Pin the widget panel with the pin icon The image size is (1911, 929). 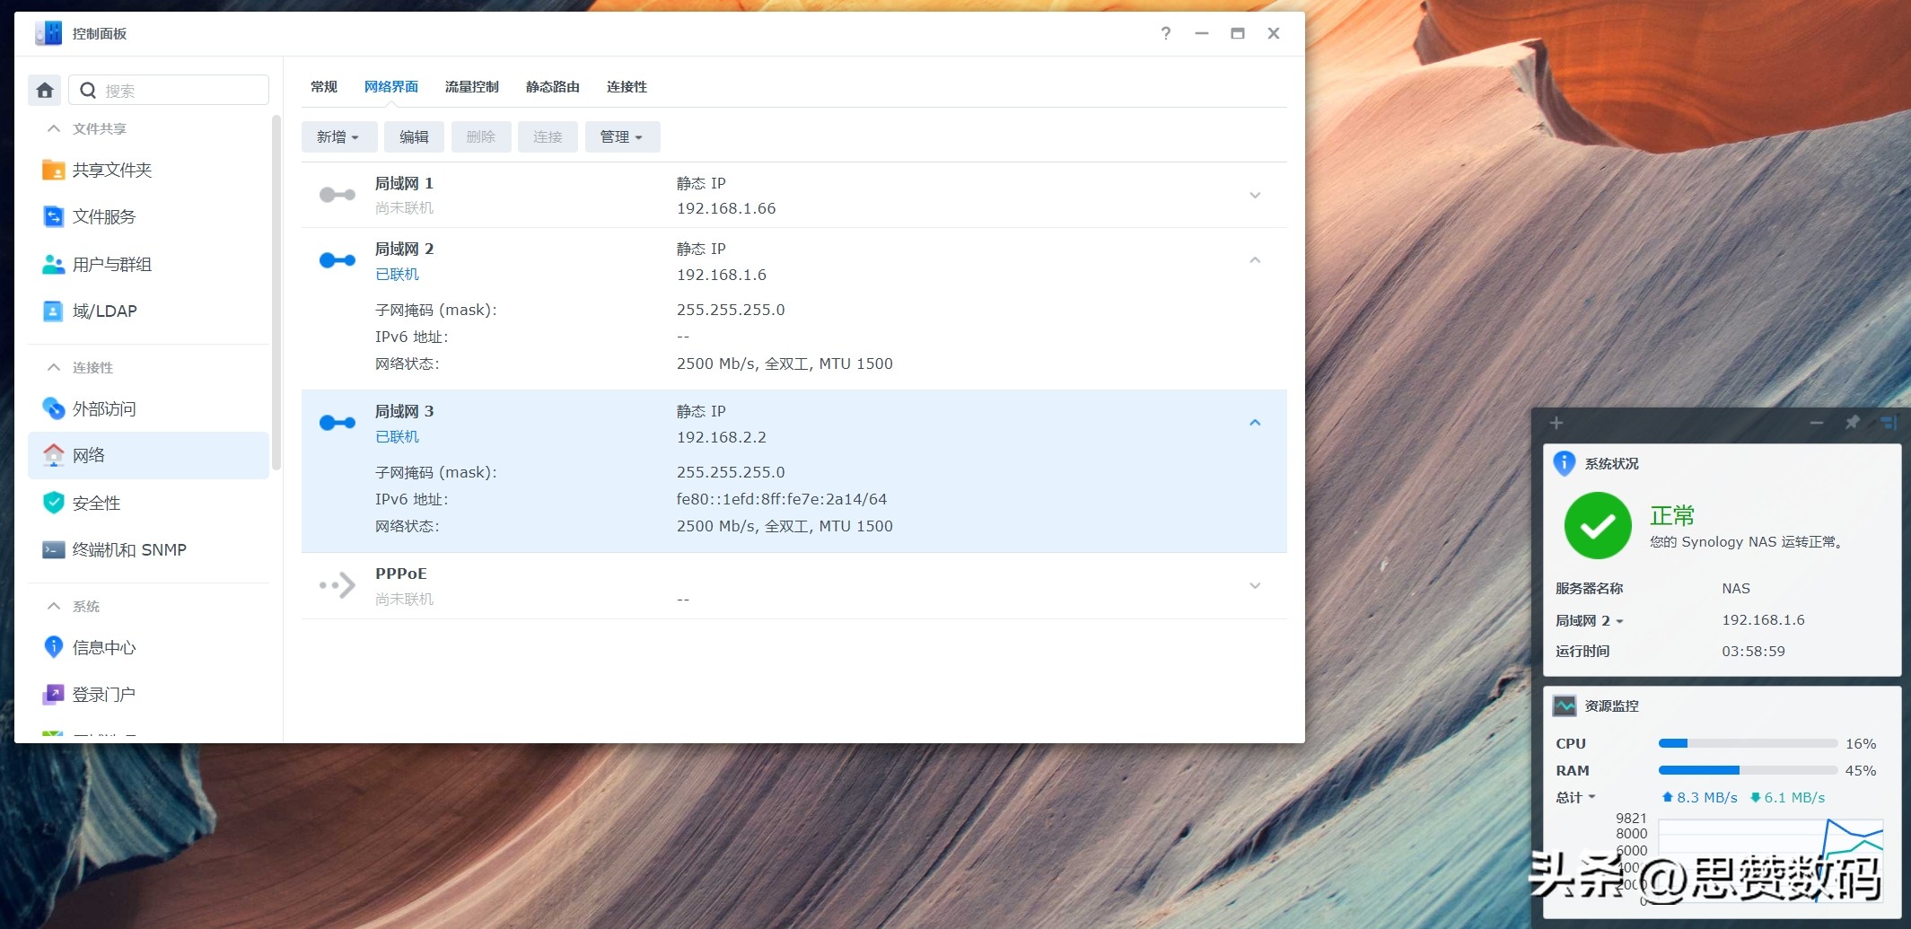point(1852,423)
